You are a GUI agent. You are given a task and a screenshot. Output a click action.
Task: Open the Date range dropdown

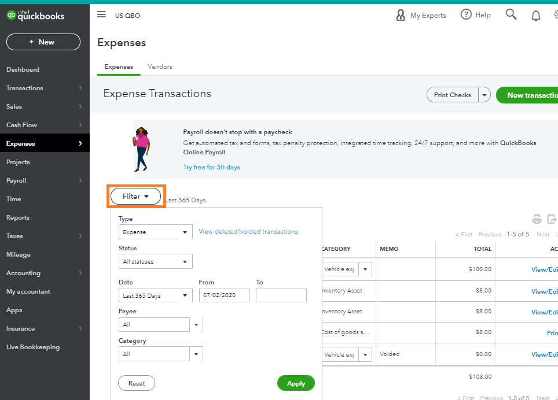pyautogui.click(x=156, y=295)
